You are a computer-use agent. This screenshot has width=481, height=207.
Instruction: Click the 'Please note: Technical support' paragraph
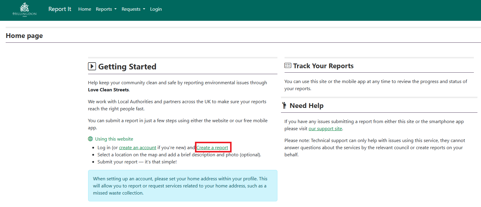375,147
